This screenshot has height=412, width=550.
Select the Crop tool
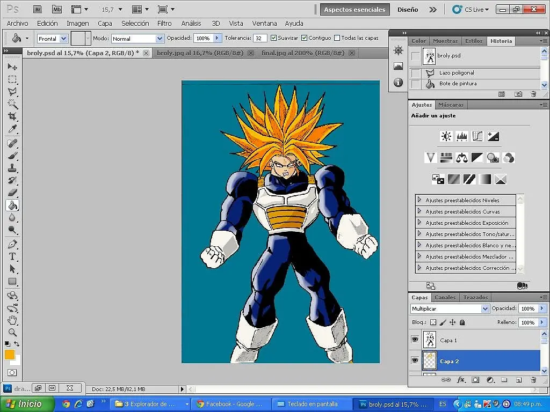click(12, 116)
